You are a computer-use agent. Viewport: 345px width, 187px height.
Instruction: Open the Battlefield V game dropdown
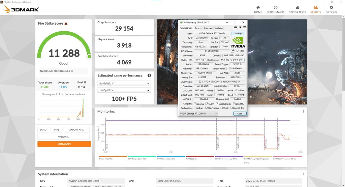124,84
